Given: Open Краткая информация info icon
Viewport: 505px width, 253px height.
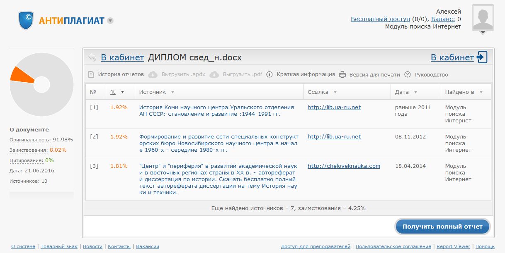Looking at the screenshot, I should pyautogui.click(x=269, y=75).
